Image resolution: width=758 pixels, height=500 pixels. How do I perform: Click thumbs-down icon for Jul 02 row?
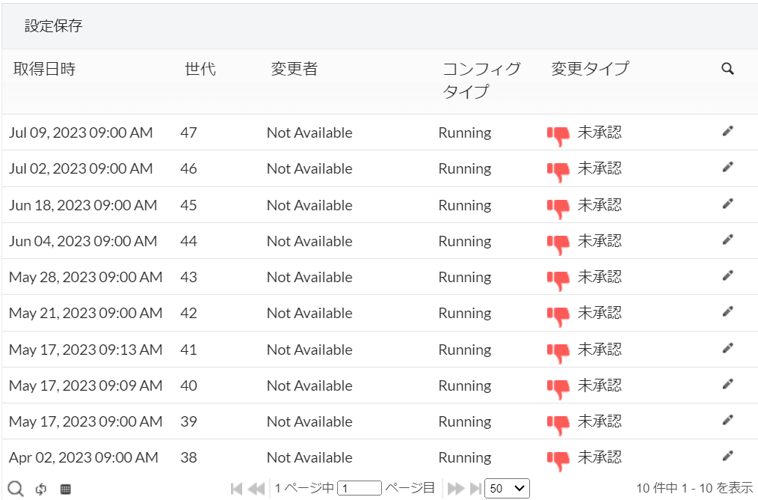coord(558,171)
